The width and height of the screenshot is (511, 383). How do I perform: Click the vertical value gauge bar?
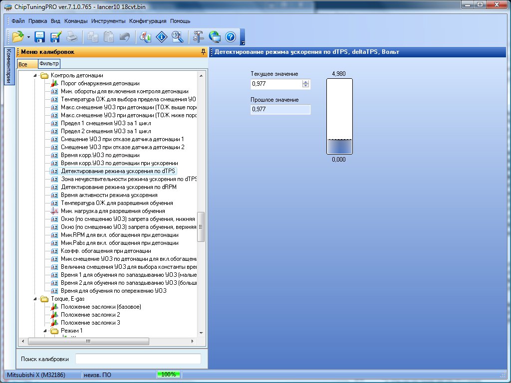click(x=339, y=117)
